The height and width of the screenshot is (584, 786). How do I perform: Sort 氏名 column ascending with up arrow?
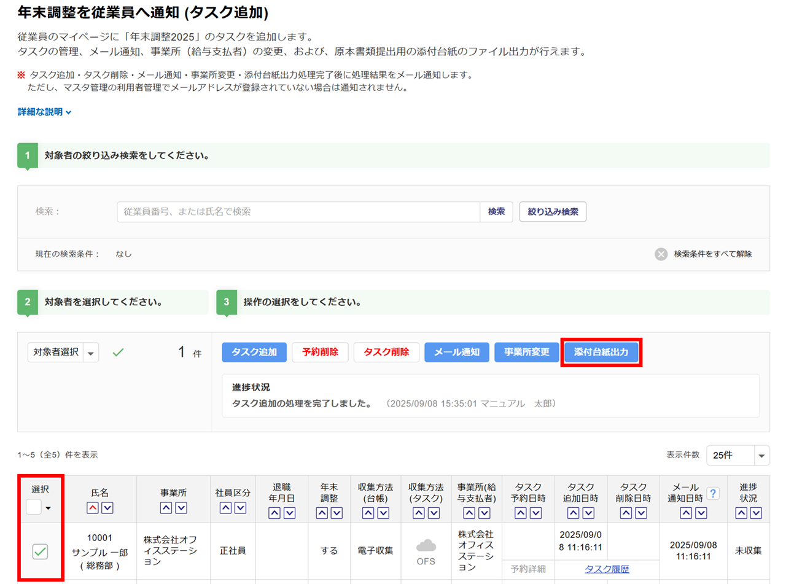93,508
